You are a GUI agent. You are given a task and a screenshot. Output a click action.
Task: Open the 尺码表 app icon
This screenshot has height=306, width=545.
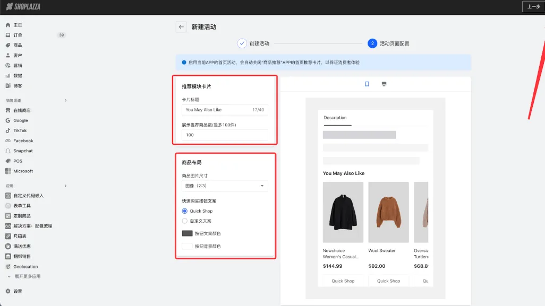pyautogui.click(x=8, y=236)
